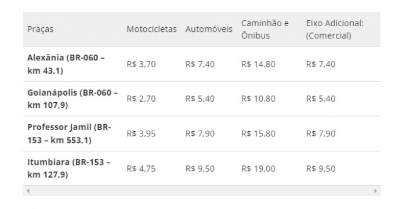This screenshot has width=406, height=209.
Task: Select the Motocicletas column header
Action: tap(152, 29)
